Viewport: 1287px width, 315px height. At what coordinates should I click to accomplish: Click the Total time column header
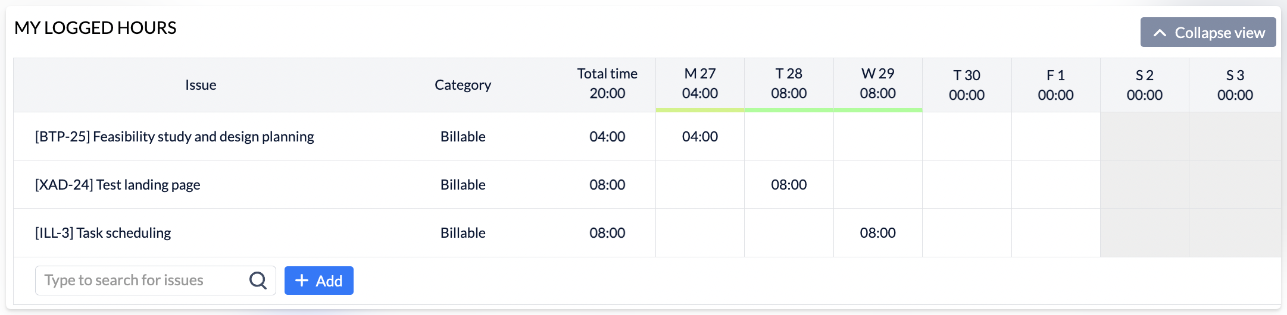pos(607,84)
